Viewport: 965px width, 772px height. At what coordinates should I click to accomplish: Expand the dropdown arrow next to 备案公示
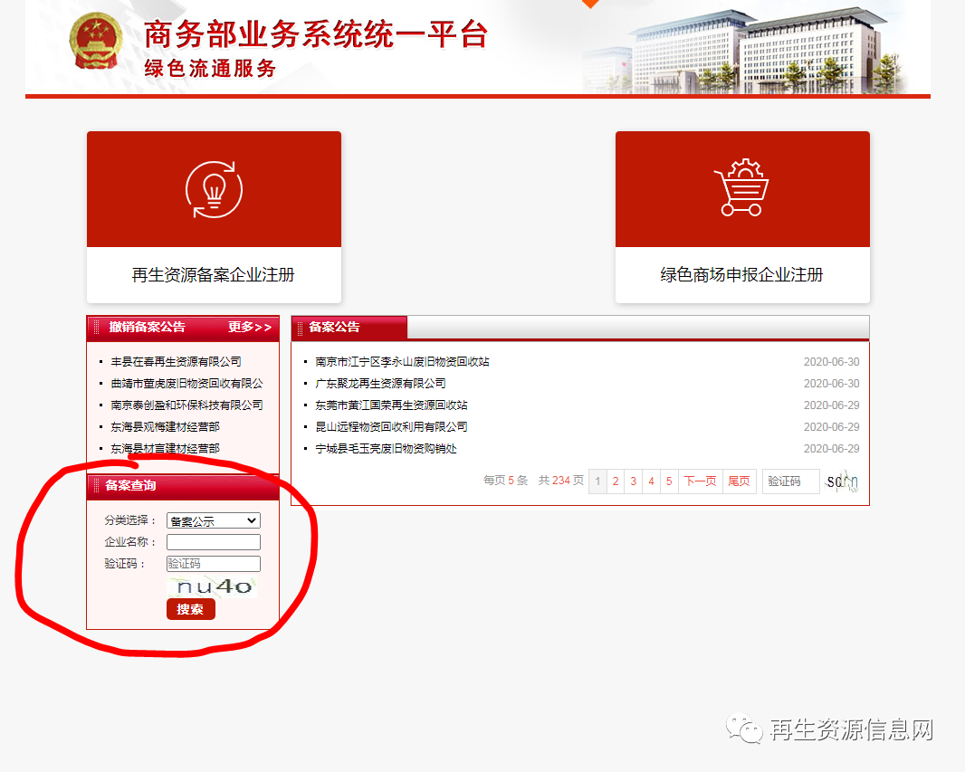tap(252, 519)
